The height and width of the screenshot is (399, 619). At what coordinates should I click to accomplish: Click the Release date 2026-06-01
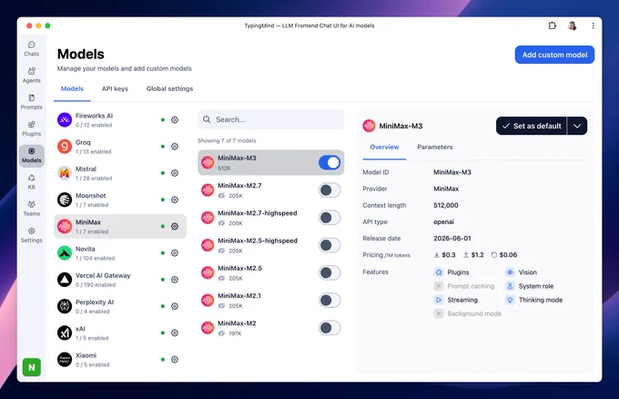(452, 238)
